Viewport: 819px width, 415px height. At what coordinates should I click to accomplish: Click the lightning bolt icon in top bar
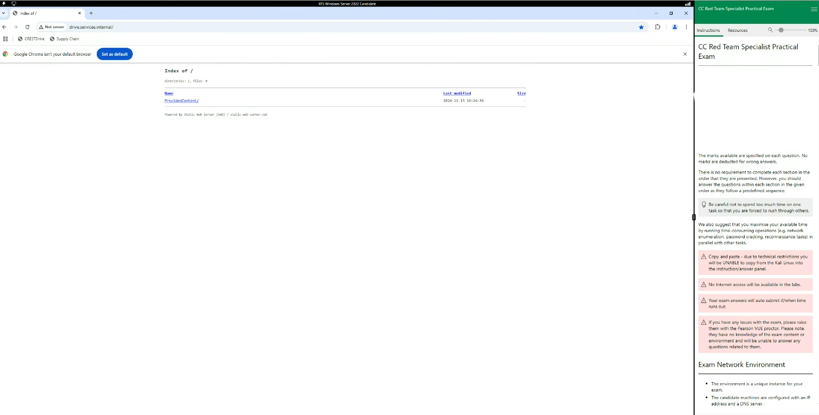tap(4, 3)
